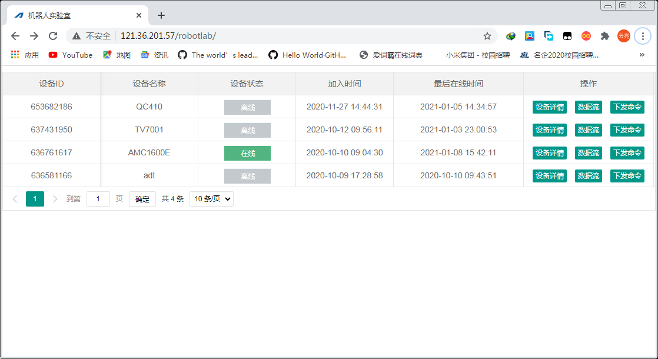Close the 机器人实验室 browser tab
Image resolution: width=658 pixels, height=359 pixels.
click(139, 15)
